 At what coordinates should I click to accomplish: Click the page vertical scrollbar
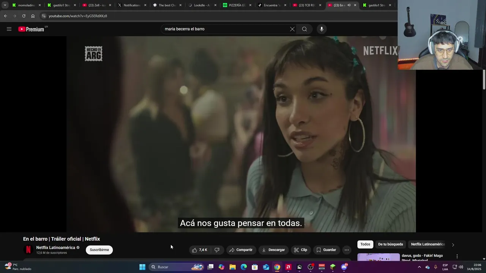pos(484,80)
